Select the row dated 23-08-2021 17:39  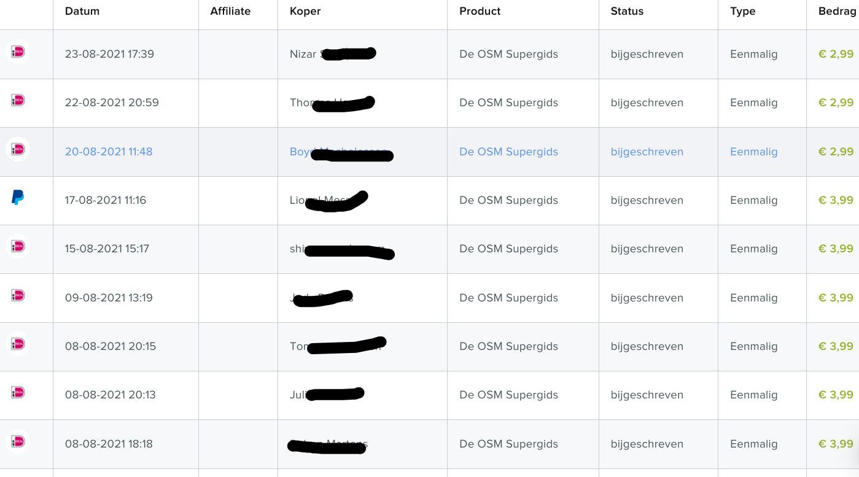pos(429,54)
